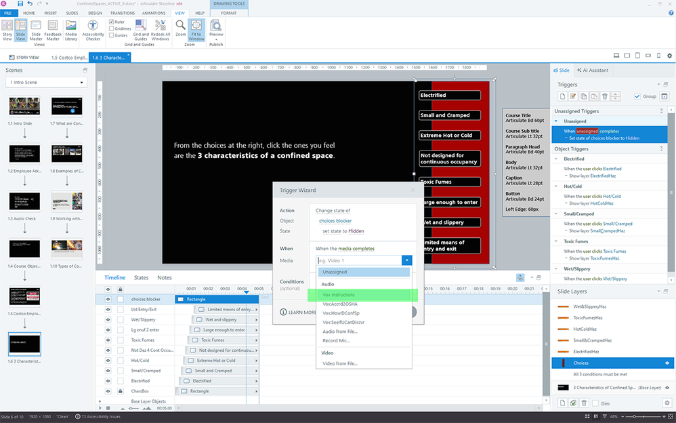This screenshot has height=423, width=676.
Task: Switch to Story View in ribbon
Action: [x=7, y=31]
